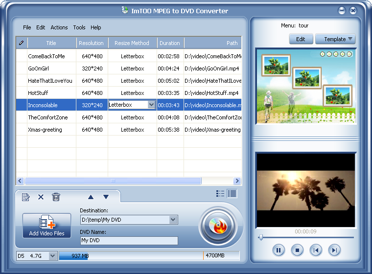
Task: Jump to previous track in preview
Action: click(x=316, y=250)
